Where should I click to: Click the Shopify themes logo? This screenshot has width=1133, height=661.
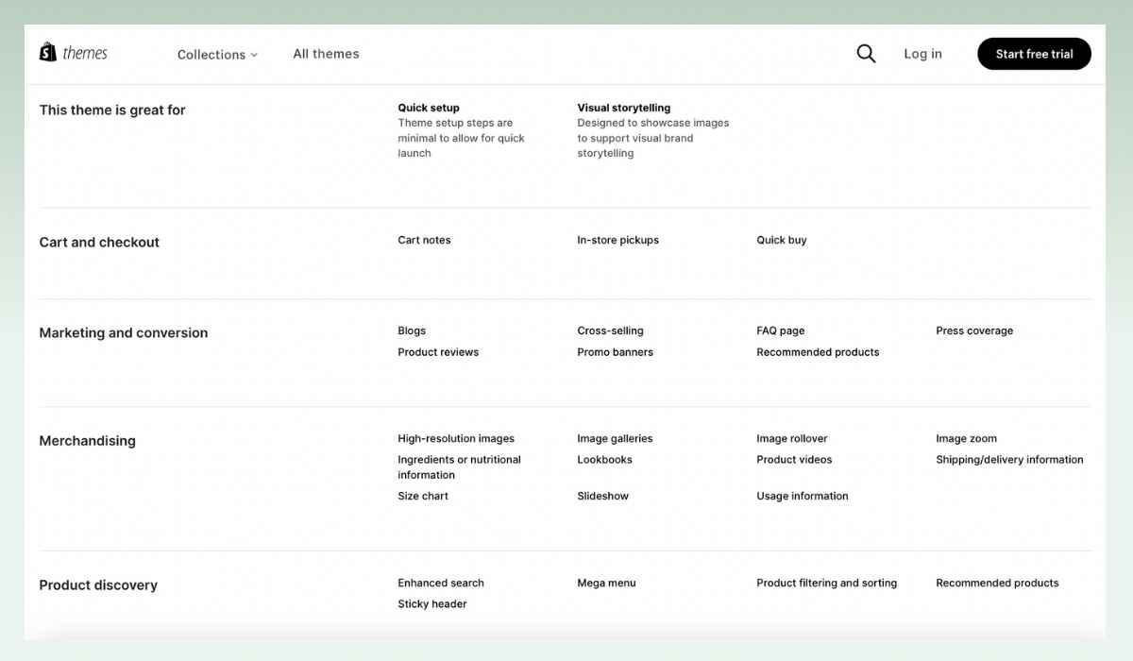pos(73,52)
